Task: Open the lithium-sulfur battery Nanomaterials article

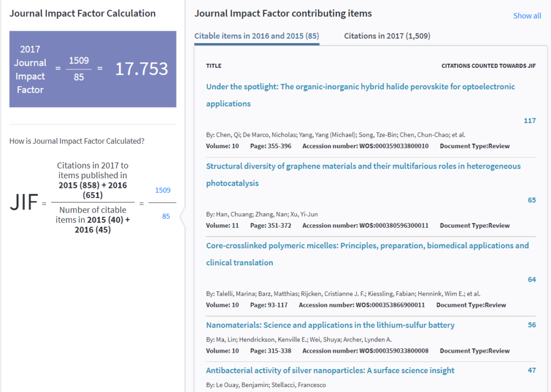Action: pos(330,325)
